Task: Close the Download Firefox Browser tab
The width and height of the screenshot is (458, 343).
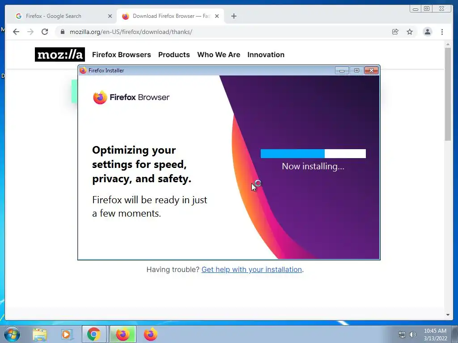Action: pyautogui.click(x=217, y=16)
